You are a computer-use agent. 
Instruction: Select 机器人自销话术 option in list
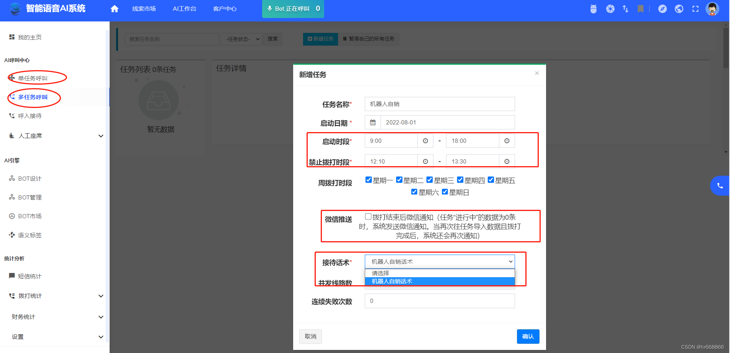[x=440, y=281]
